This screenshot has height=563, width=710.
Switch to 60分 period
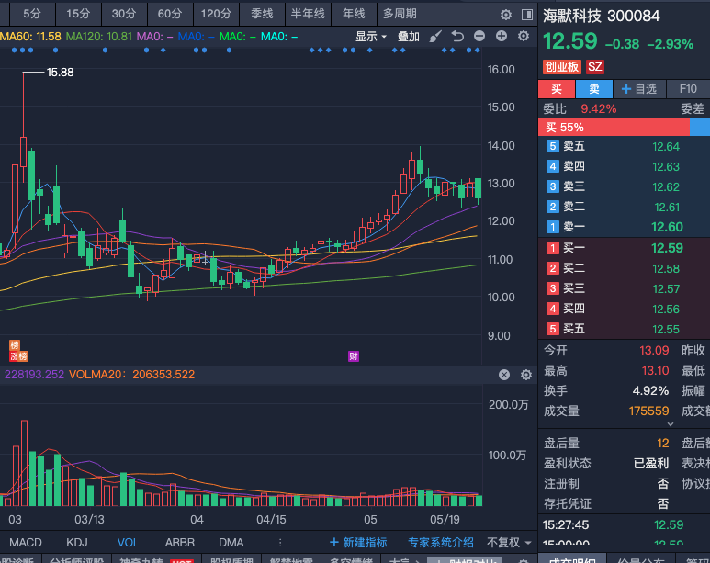[x=170, y=14]
